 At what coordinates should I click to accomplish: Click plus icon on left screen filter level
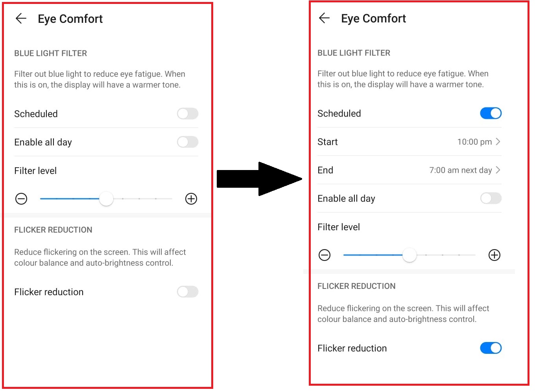pos(191,199)
